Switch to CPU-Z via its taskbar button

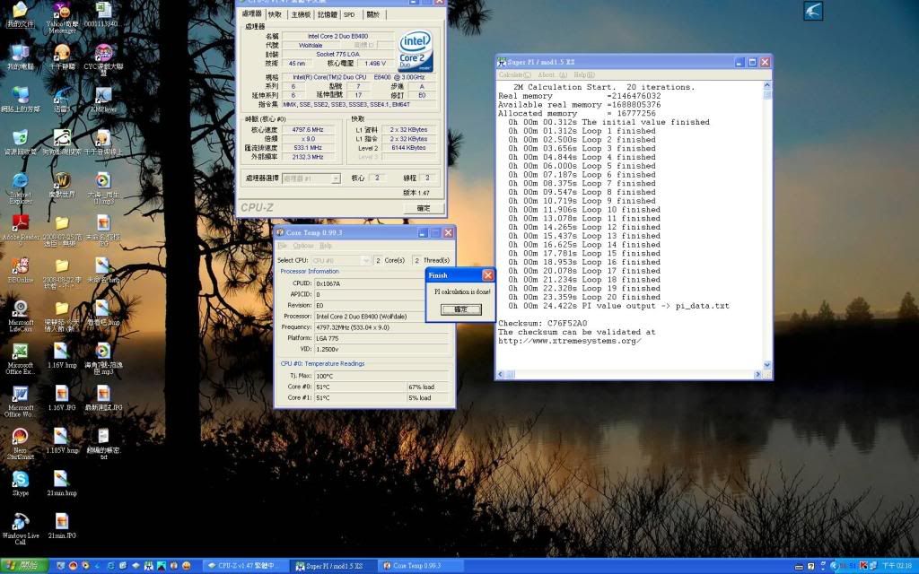coord(247,566)
